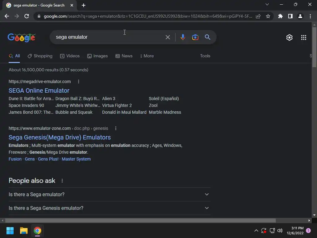
Task: Open People also ask options menu
Action: coord(62,181)
